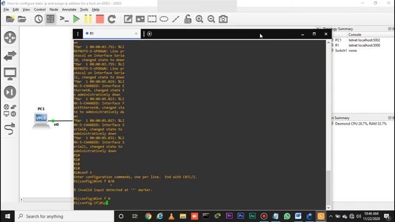The height and width of the screenshot is (222, 395).
Task: Select the Draw an ellipse tool
Action: click(164, 19)
